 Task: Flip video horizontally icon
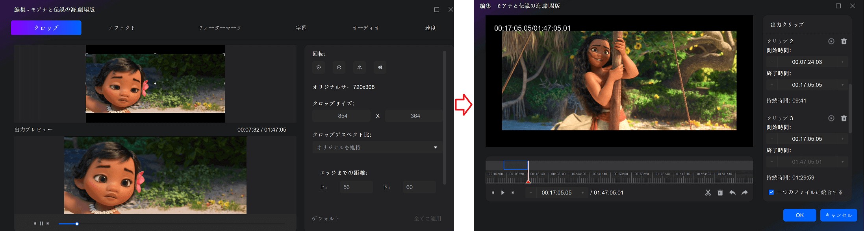click(360, 68)
